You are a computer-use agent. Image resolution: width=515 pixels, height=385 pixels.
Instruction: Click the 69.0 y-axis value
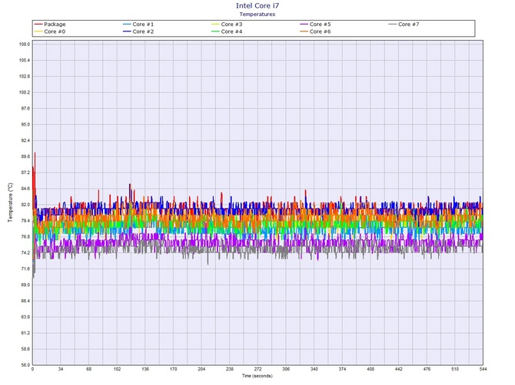(25, 285)
